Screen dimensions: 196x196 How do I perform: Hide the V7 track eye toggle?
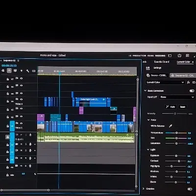(x=22, y=78)
